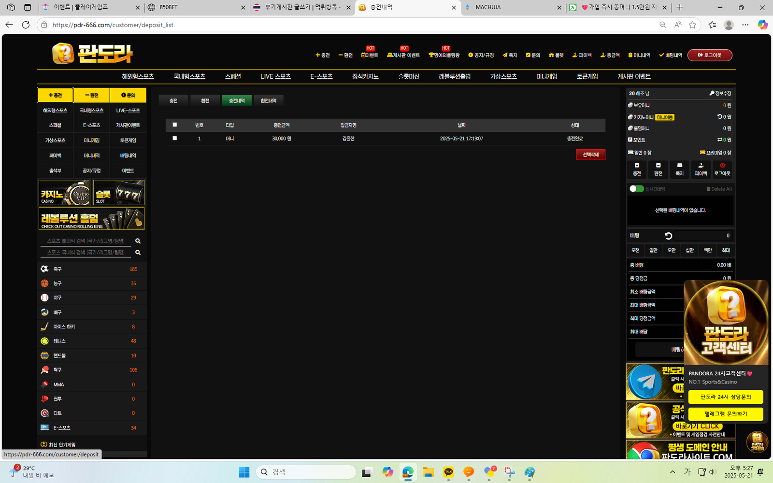Click the betting amount reset refresh icon
This screenshot has width=773, height=483.
[x=668, y=236]
